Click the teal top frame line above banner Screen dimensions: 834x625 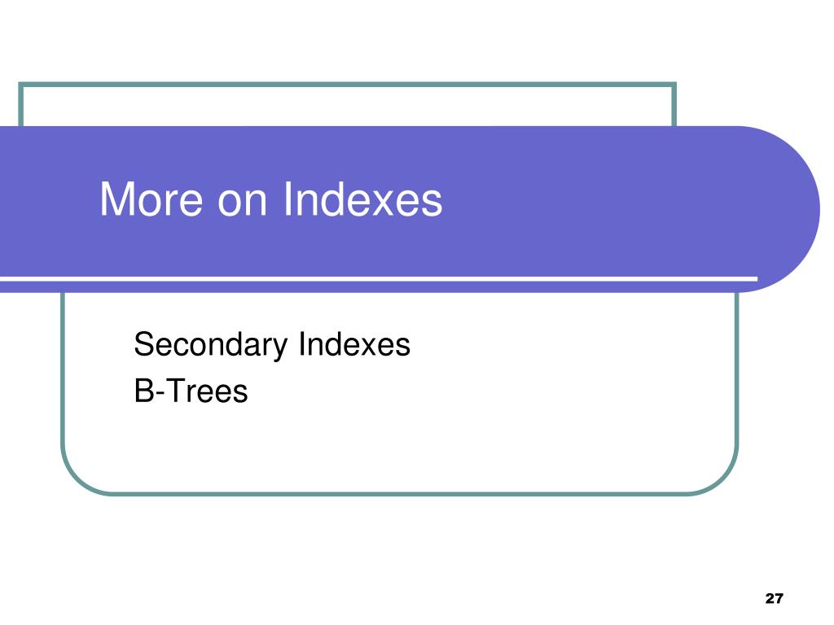(347, 85)
